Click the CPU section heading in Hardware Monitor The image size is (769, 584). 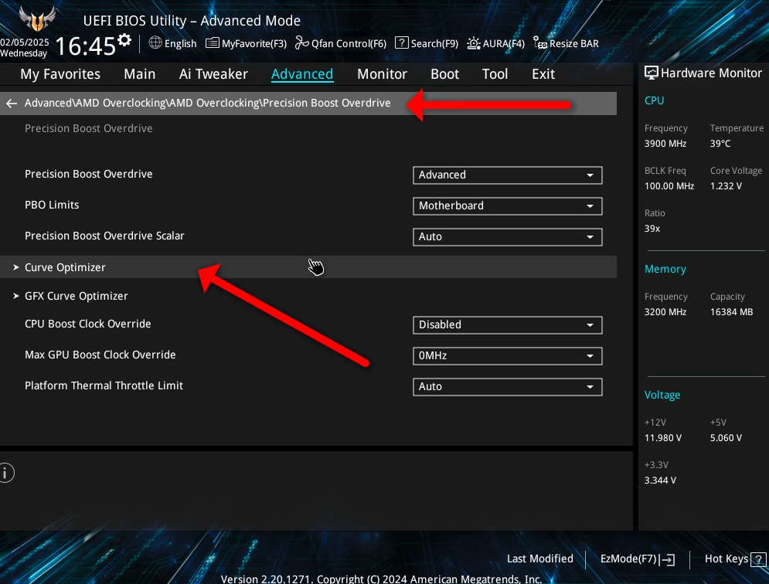(x=655, y=100)
